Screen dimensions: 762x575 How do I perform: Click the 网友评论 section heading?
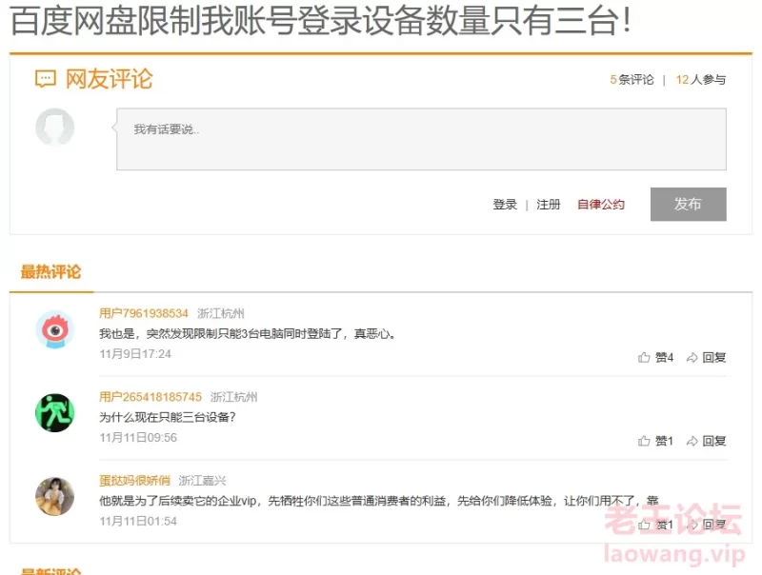[x=110, y=79]
